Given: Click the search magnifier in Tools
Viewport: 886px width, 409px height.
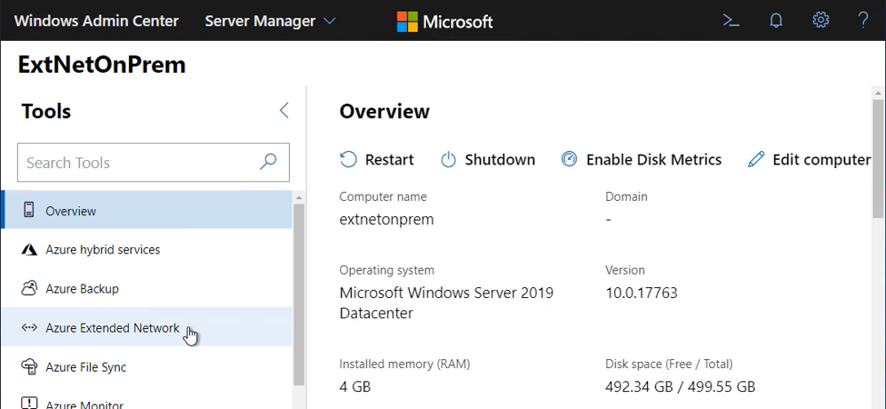Looking at the screenshot, I should point(268,163).
